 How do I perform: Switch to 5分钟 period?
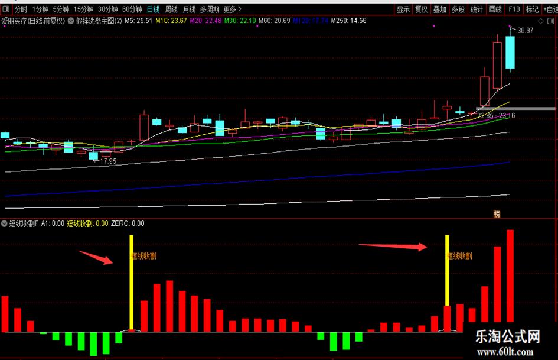61,9
